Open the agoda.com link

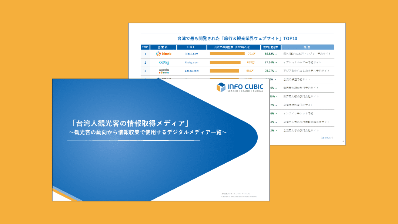(192, 71)
